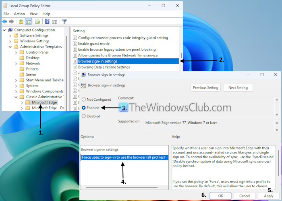Click policy icon beside Allow queries to Browser Network Time
Viewport: 282px width, 201px height.
click(x=75, y=55)
